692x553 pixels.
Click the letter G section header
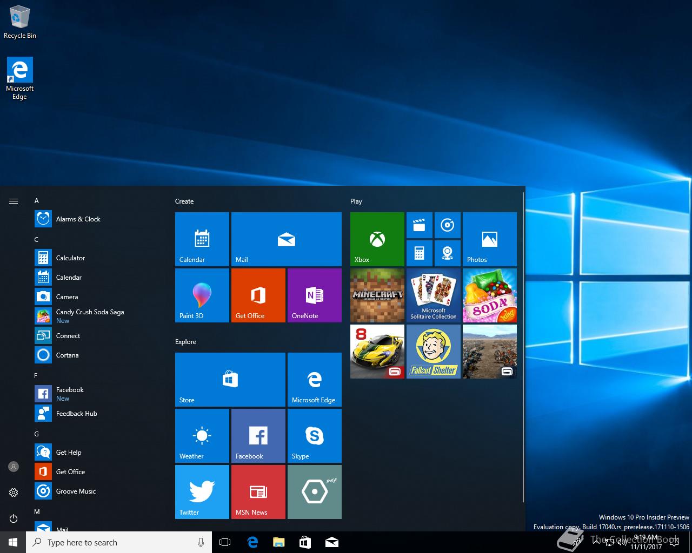[x=36, y=434]
